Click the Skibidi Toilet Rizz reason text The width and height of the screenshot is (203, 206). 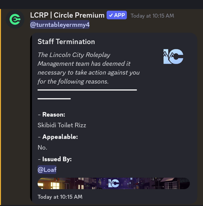(x=62, y=125)
